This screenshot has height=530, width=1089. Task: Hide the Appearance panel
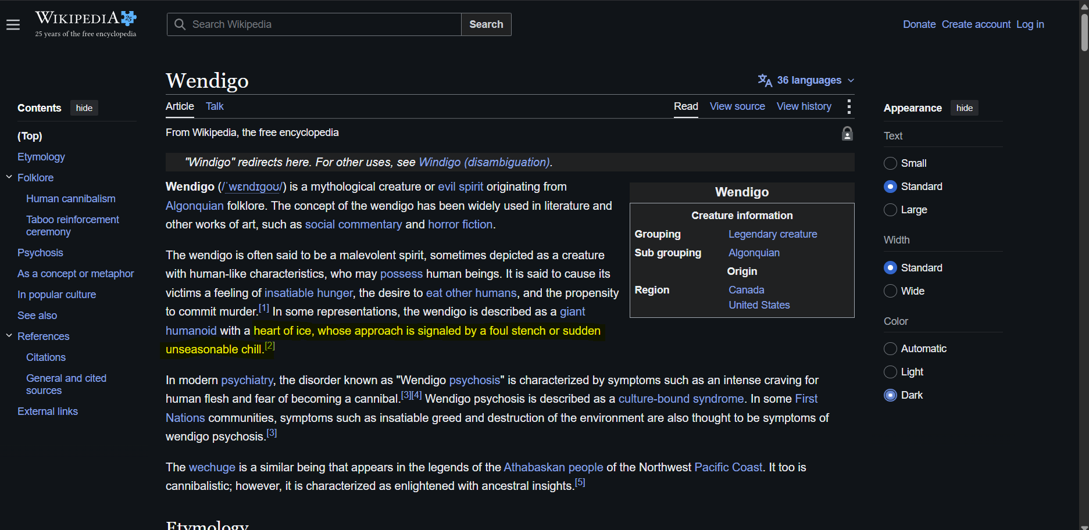click(965, 108)
